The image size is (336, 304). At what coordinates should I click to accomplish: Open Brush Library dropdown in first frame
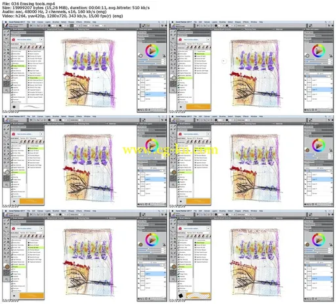31,44
